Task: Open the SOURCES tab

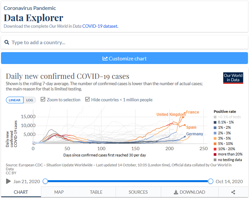Action: (x=138, y=192)
